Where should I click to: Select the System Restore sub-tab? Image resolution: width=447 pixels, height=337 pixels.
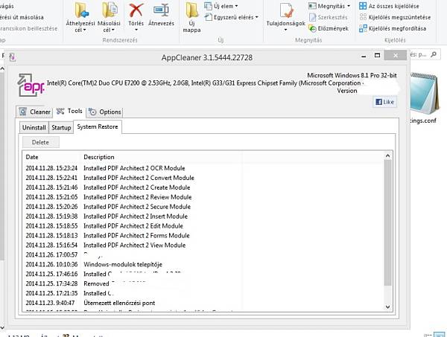click(98, 126)
